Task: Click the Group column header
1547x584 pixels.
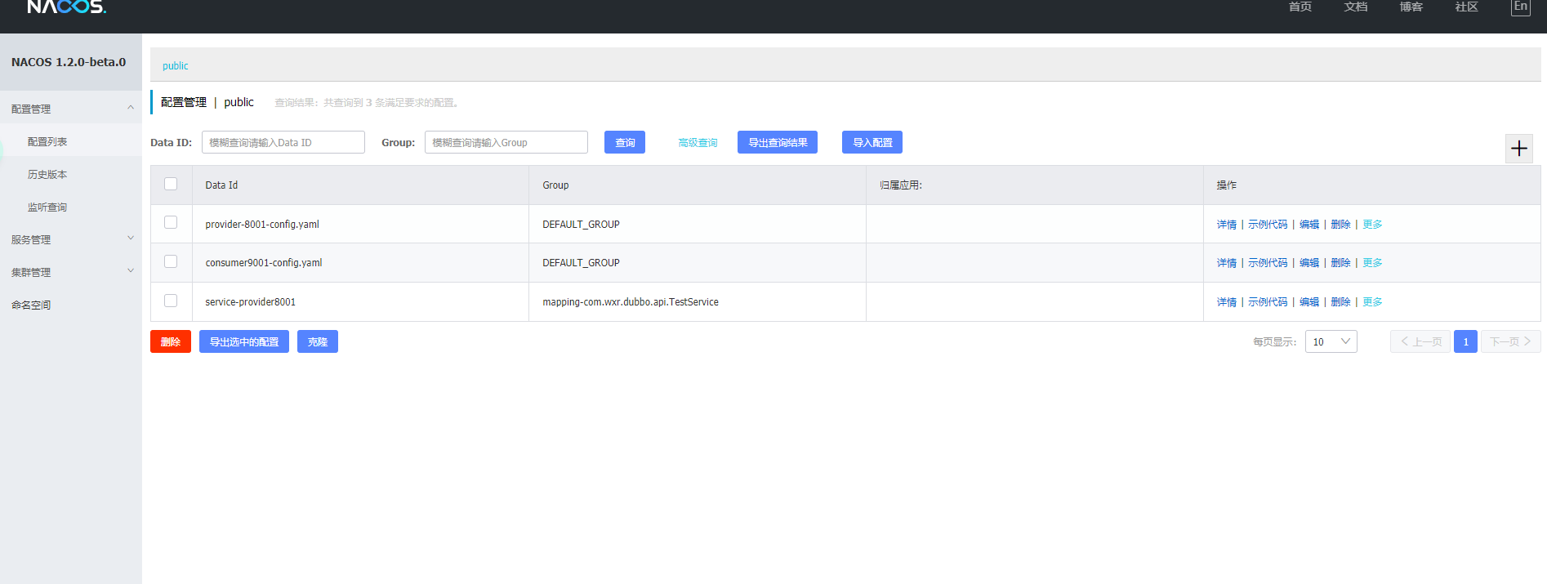Action: 698,185
